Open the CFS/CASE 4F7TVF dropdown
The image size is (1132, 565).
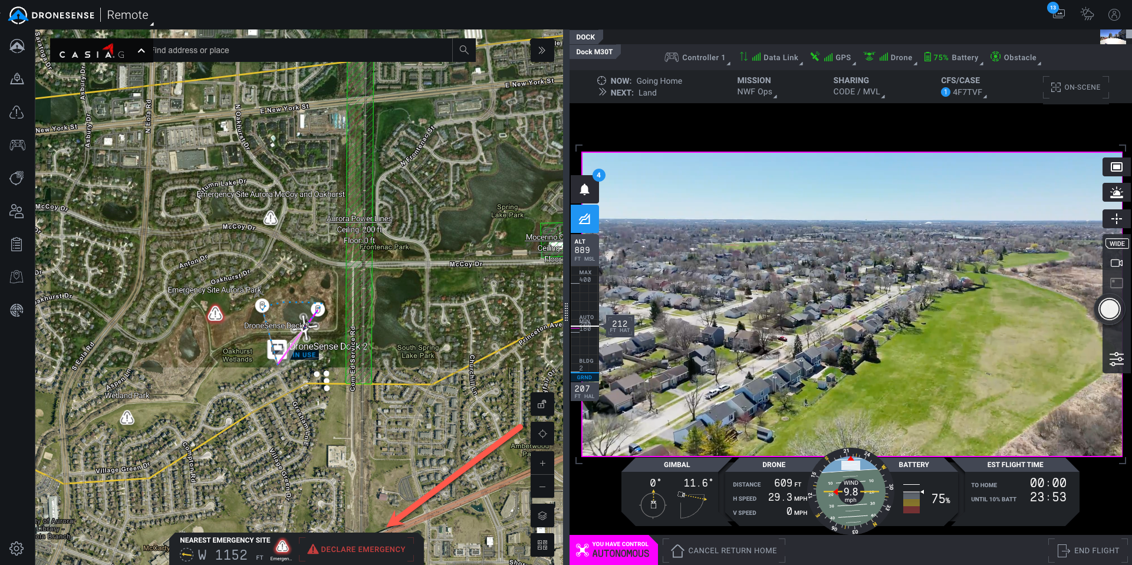963,86
